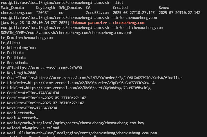Click the 'acme.sh --list' command text

(109, 3)
